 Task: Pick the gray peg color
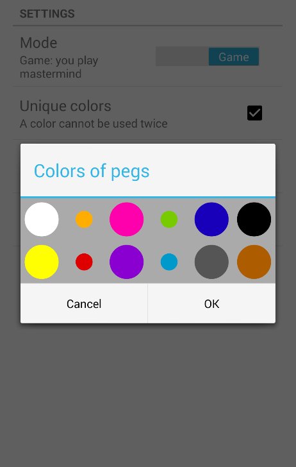(211, 262)
